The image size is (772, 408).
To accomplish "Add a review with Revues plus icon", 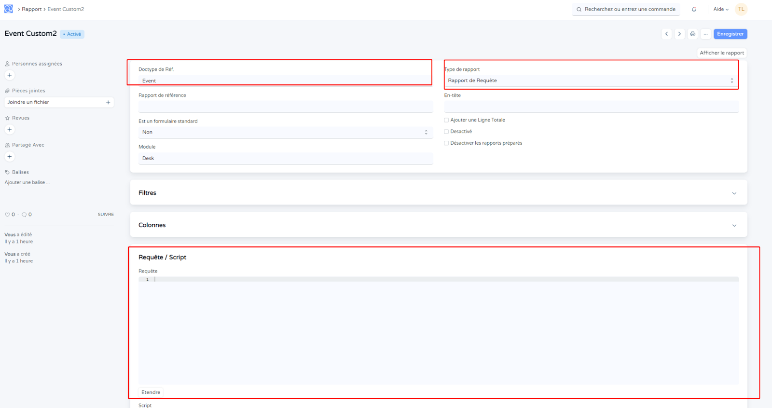I will (9, 130).
